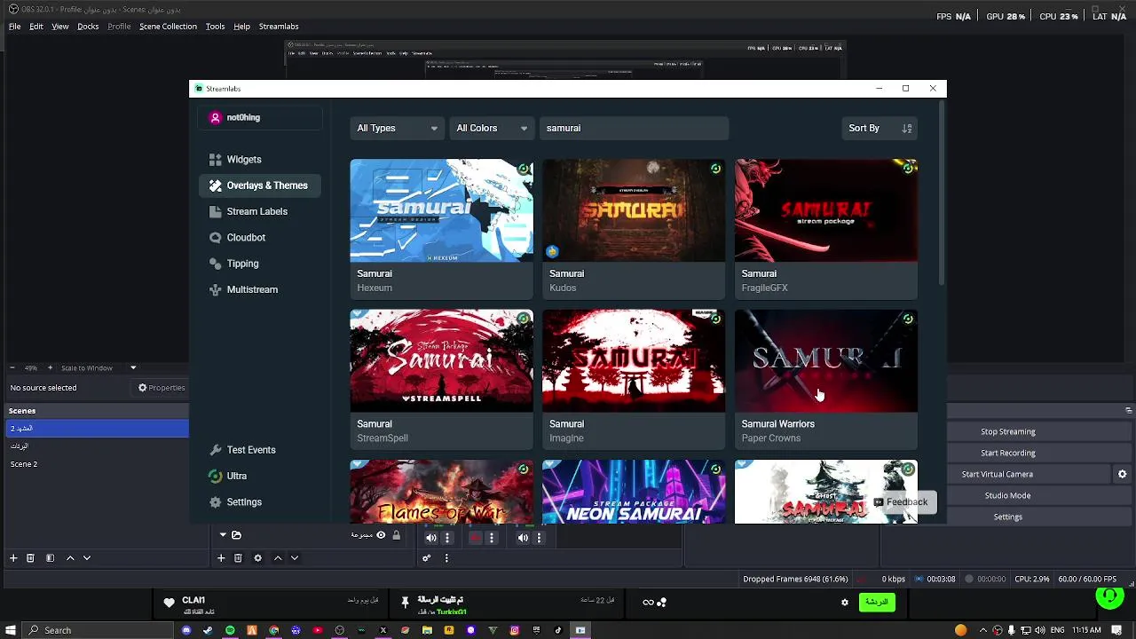Expand the All Colors dropdown
This screenshot has width=1136, height=639.
coord(492,128)
